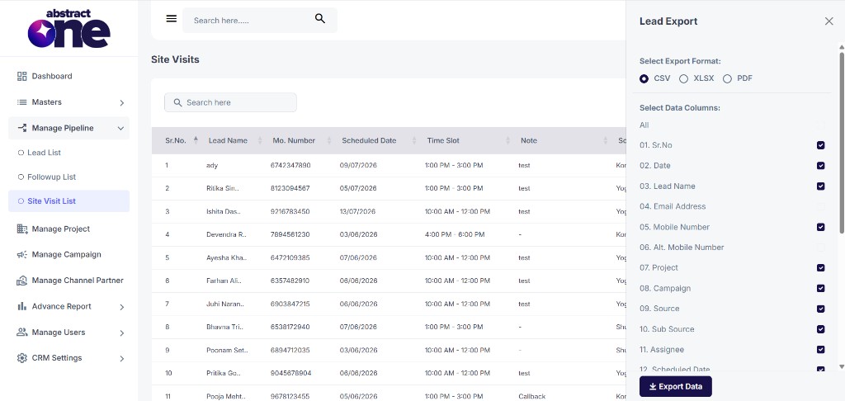Select XLSX export format

pyautogui.click(x=683, y=78)
